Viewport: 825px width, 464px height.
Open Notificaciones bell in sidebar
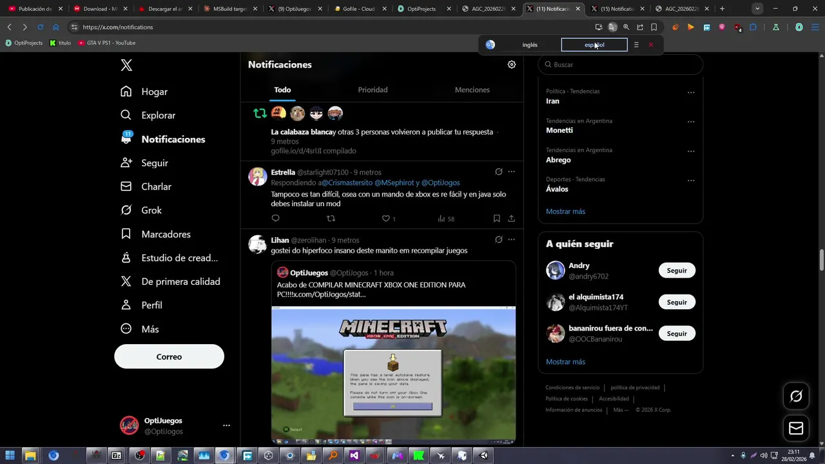[x=163, y=139]
